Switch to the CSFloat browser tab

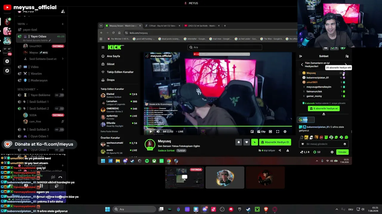pos(163,26)
